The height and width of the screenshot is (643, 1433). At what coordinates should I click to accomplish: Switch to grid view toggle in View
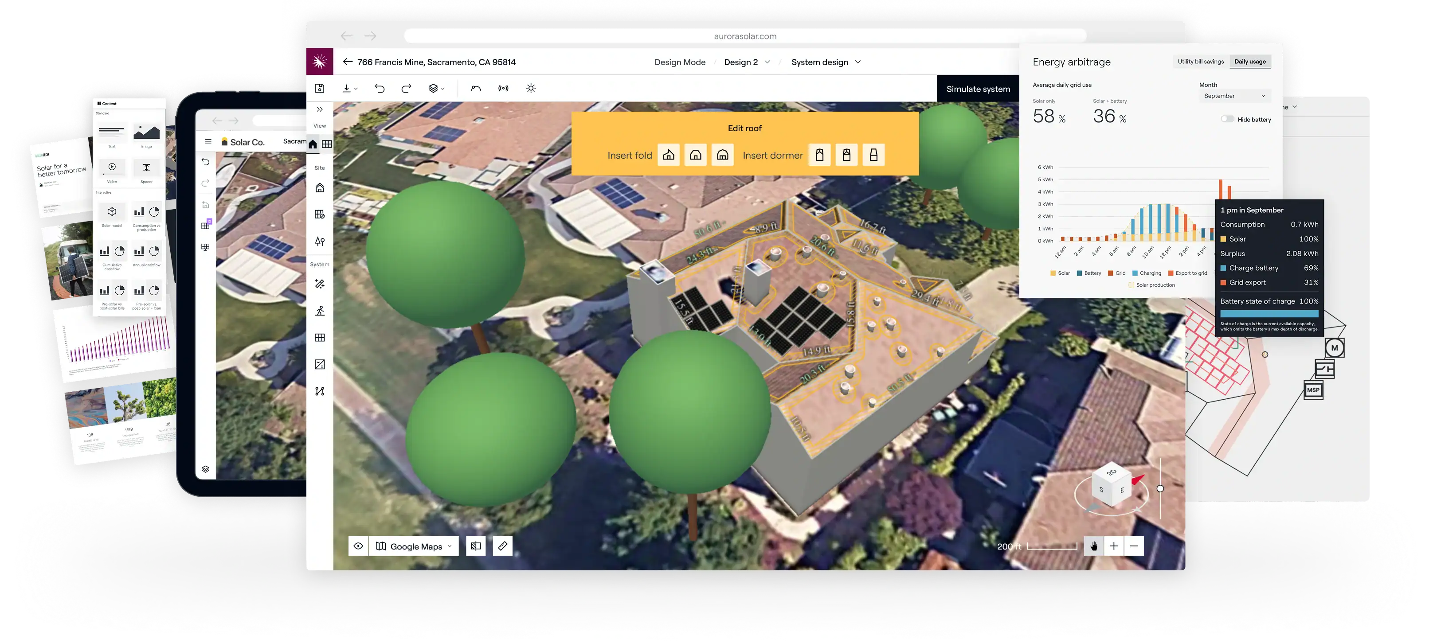point(327,144)
